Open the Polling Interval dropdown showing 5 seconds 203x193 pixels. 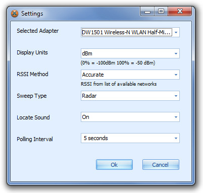pyautogui.click(x=130, y=138)
